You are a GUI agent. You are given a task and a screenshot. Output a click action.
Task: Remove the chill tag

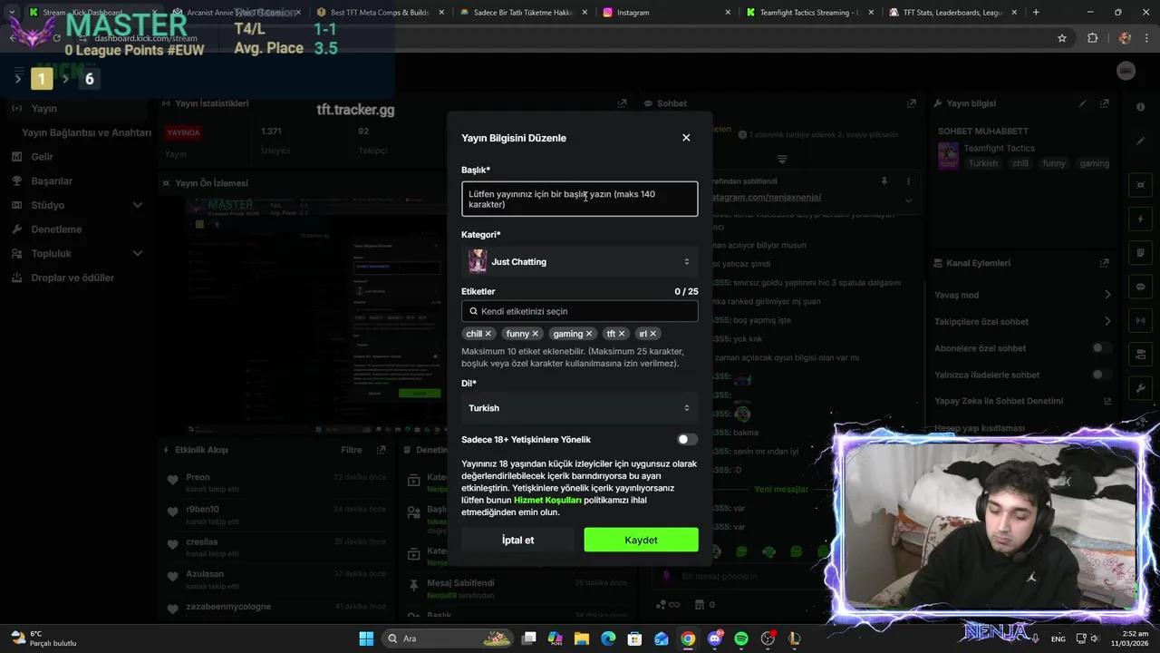click(488, 334)
